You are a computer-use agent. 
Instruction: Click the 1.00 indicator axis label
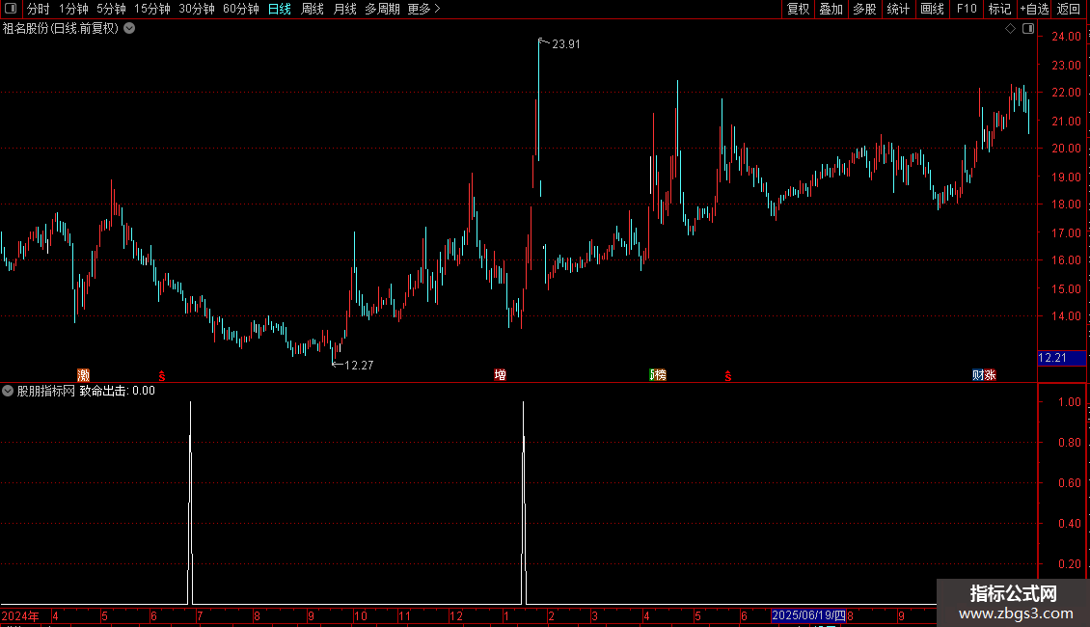1069,402
